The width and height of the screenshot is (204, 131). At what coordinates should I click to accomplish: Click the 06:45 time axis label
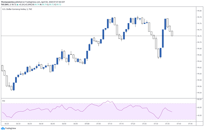(x=53, y=124)
